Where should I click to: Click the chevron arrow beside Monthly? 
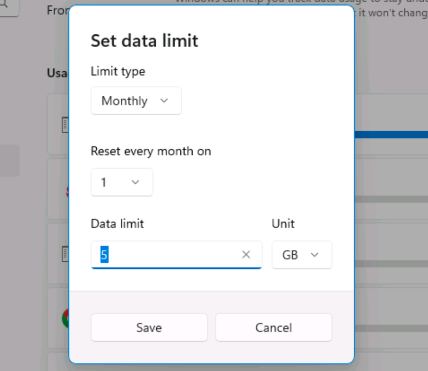point(164,101)
